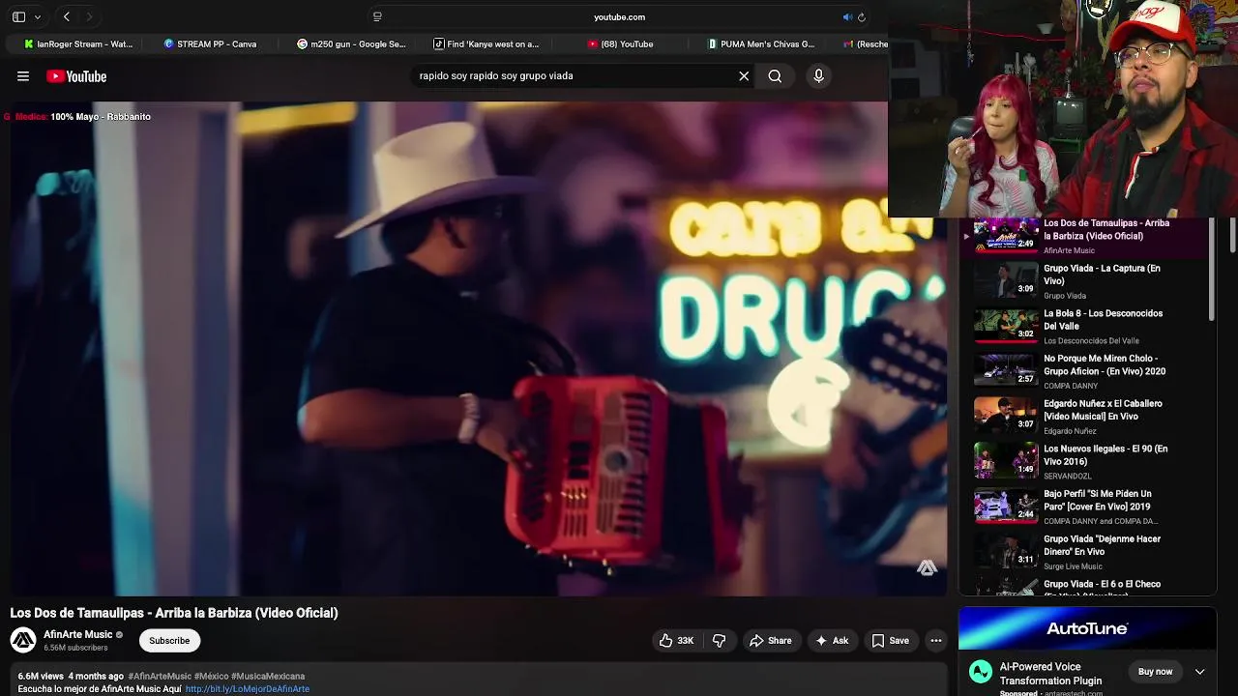Viewport: 1238px width, 696px height.
Task: Run search with magnifier button
Action: click(x=775, y=75)
